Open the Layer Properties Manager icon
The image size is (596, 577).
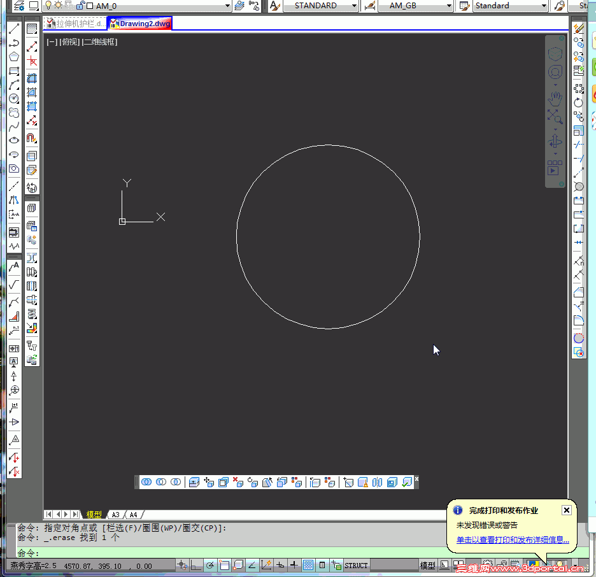(x=19, y=6)
